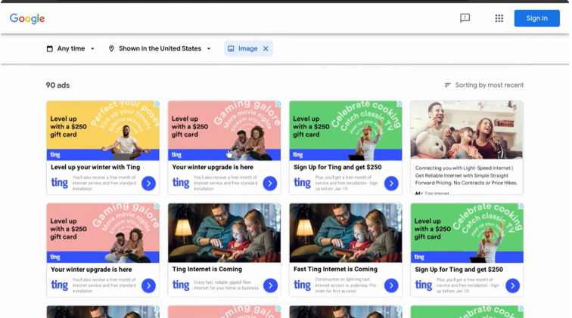Screen dimensions: 572x318
Task: Open family on couch photo ad
Action: pyautogui.click(x=467, y=130)
